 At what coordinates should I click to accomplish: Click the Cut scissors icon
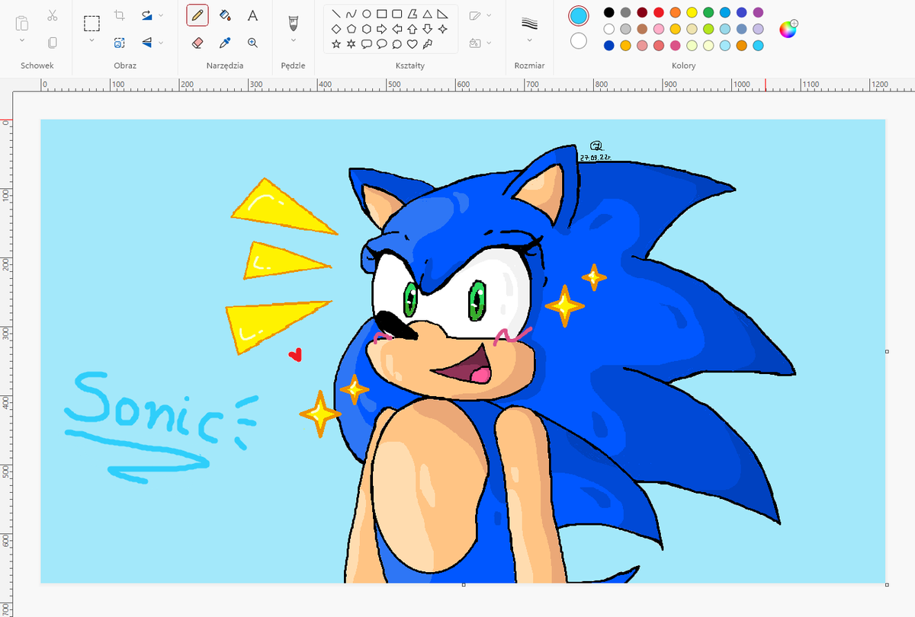(52, 15)
